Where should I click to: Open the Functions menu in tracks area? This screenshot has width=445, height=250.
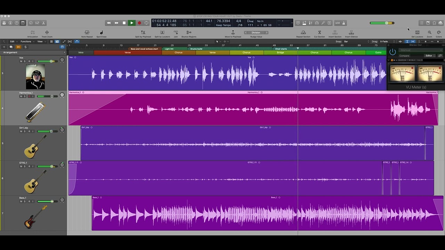click(x=27, y=41)
